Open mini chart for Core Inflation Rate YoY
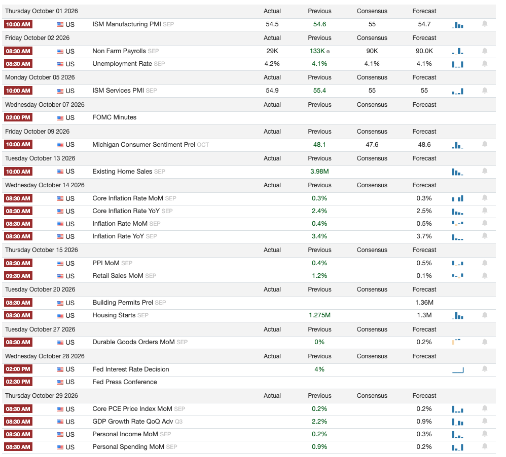506x457 pixels. (458, 212)
